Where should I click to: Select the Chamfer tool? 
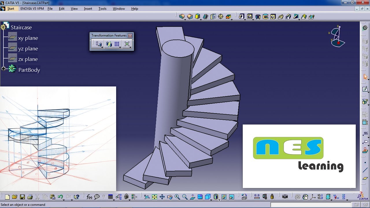point(190,17)
